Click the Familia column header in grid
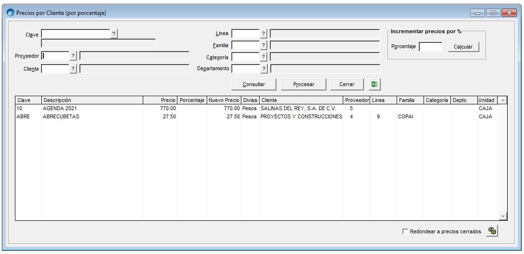The width and height of the screenshot is (524, 254). [411, 100]
